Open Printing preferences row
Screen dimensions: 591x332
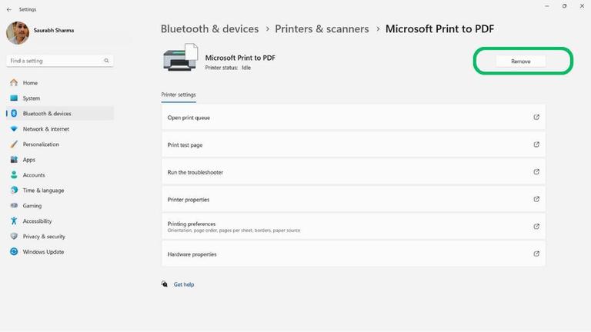[352, 227]
